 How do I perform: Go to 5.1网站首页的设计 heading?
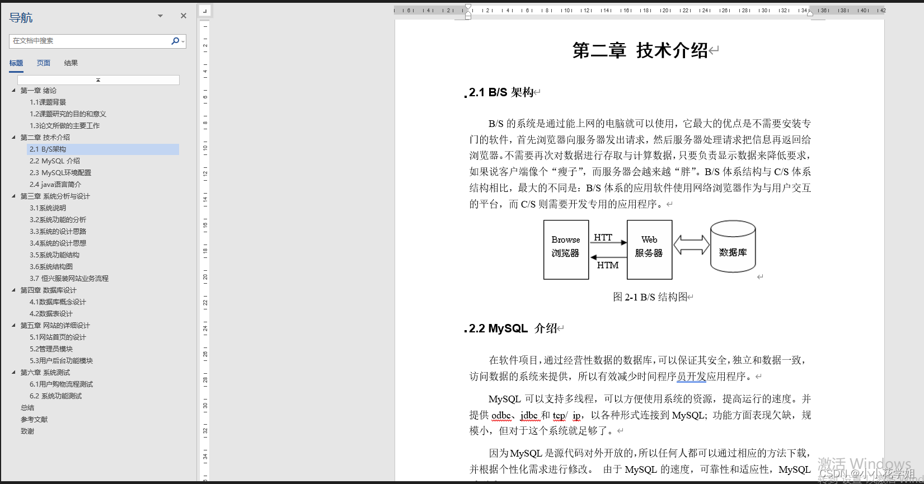point(58,337)
